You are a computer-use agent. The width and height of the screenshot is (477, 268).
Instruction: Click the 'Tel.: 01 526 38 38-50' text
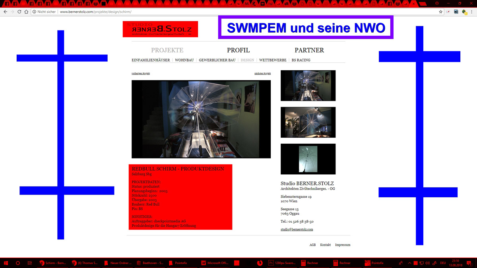tap(297, 222)
